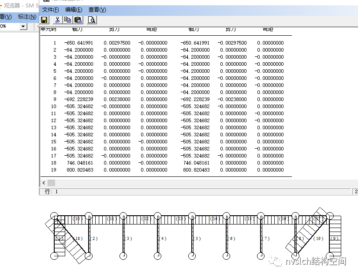The image size is (358, 277).
Task: Select first -692.228239 value in row 9
Action: click(x=78, y=99)
